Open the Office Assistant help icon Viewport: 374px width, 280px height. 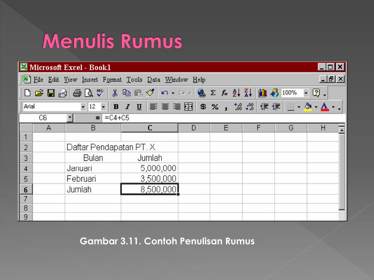click(316, 93)
